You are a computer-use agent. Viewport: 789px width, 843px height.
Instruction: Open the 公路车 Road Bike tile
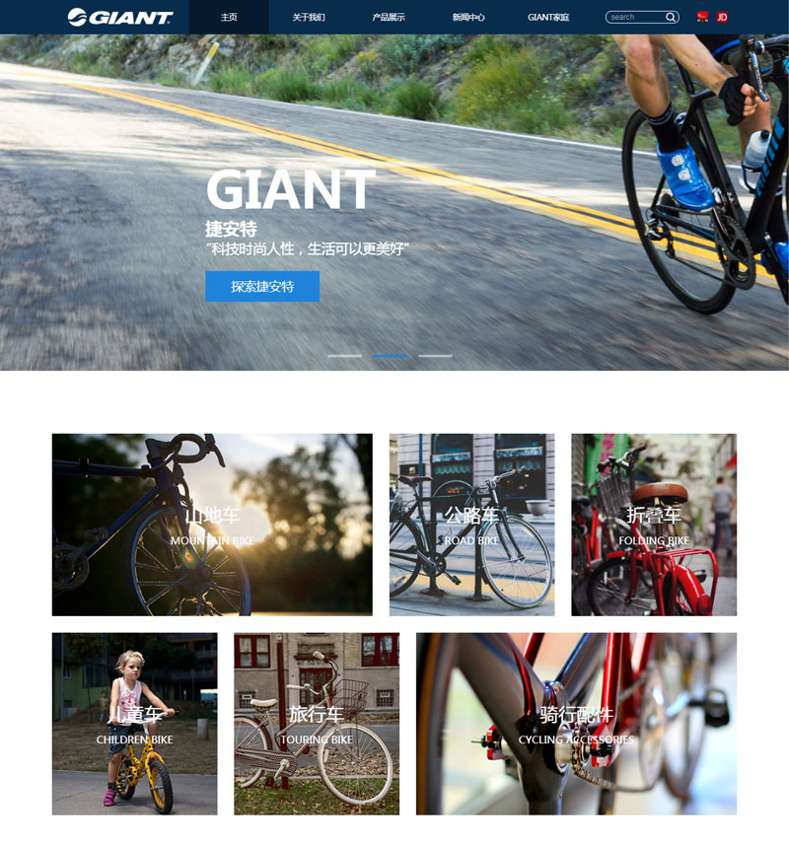click(471, 525)
